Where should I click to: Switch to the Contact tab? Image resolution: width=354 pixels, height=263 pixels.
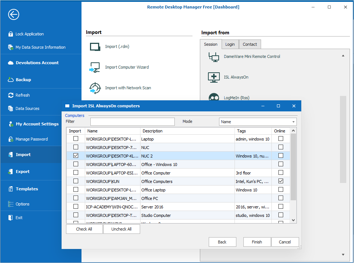click(x=250, y=44)
